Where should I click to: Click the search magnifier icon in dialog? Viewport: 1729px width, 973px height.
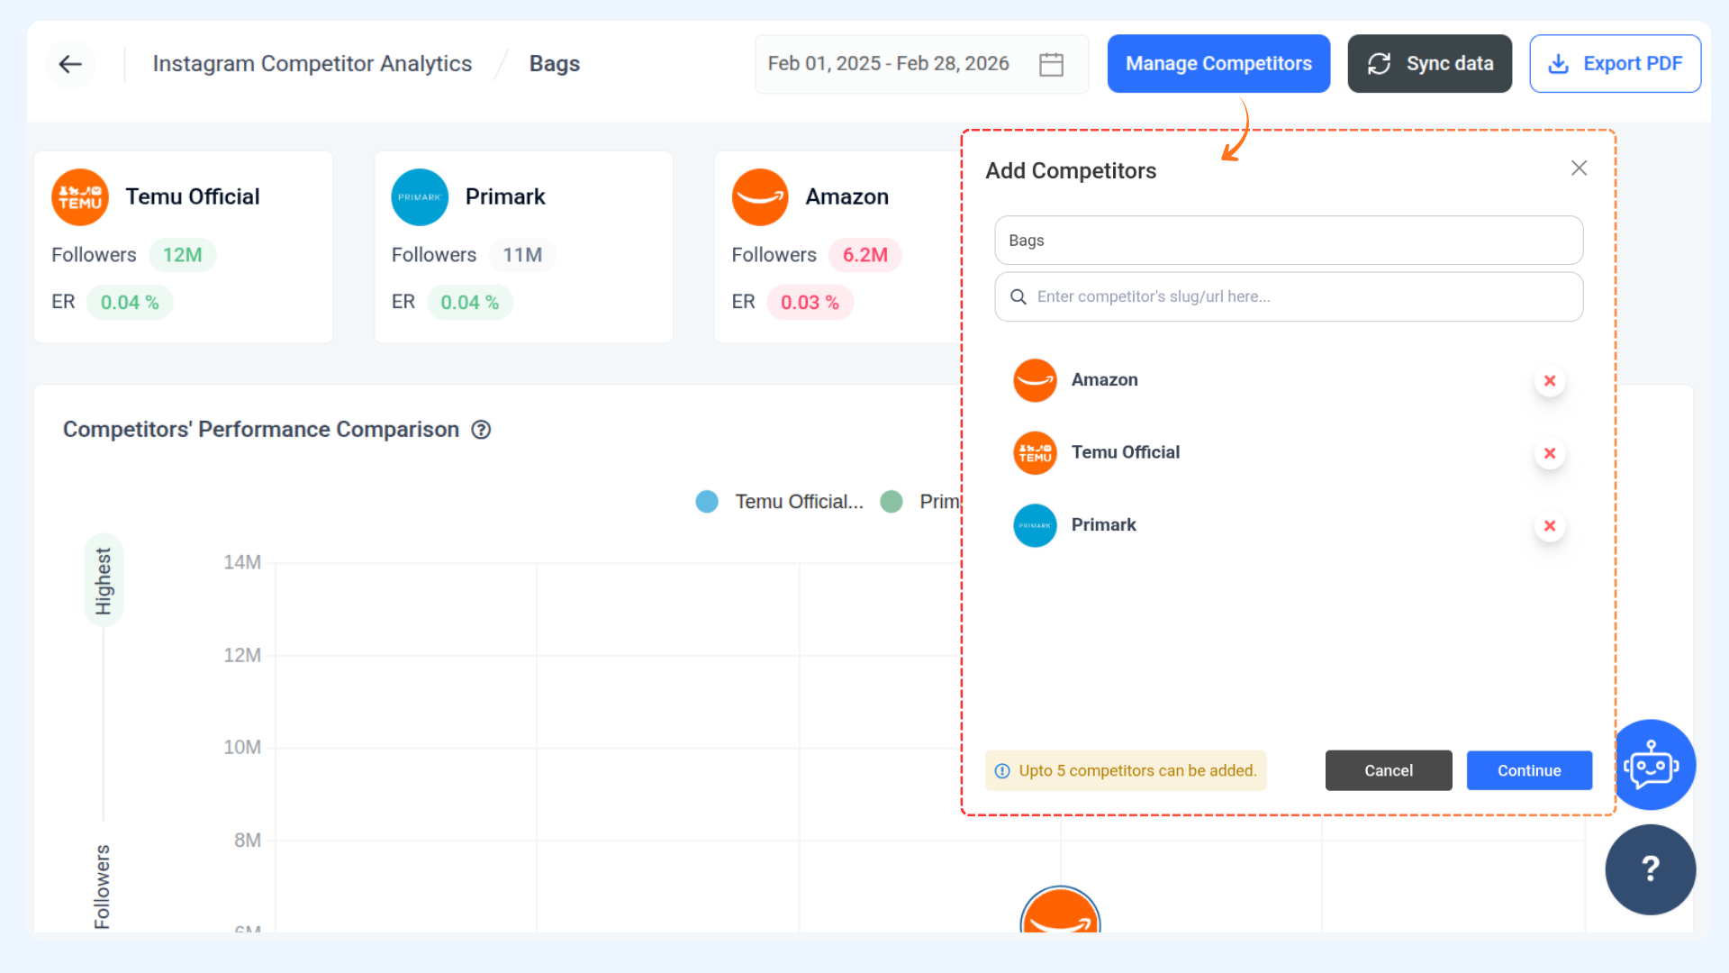tap(1018, 297)
